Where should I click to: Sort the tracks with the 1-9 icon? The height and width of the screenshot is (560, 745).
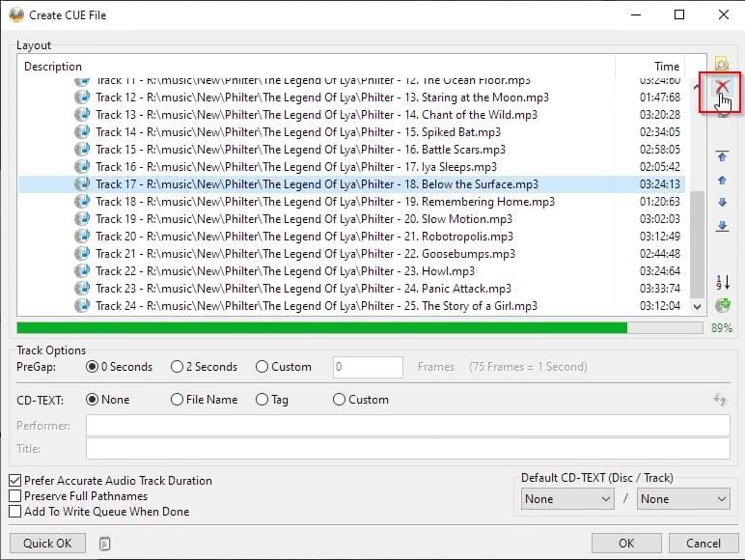722,282
